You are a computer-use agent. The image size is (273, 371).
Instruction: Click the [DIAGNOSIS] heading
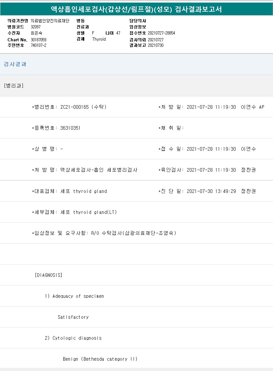click(48, 275)
